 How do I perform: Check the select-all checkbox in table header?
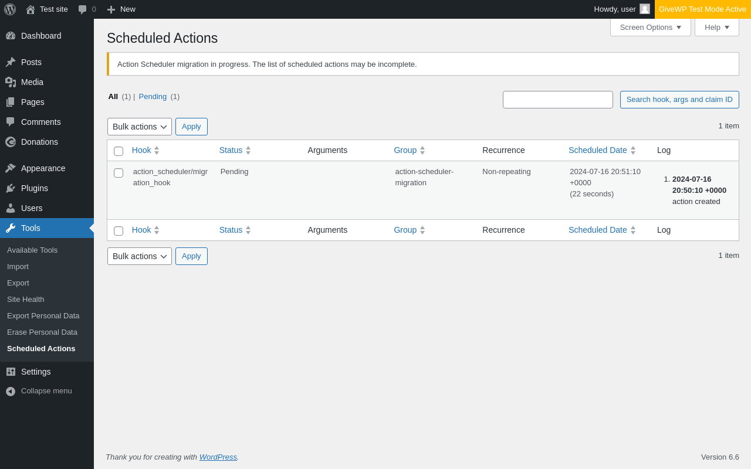tap(119, 151)
